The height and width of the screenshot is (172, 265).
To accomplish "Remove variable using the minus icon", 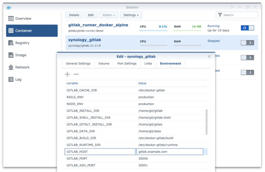I will (76, 74).
